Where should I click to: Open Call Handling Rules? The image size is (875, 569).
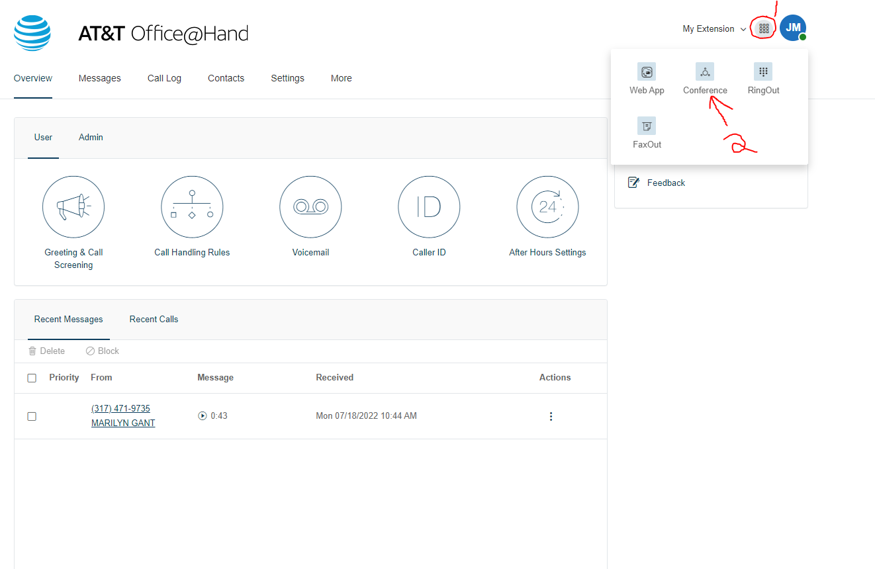(192, 216)
